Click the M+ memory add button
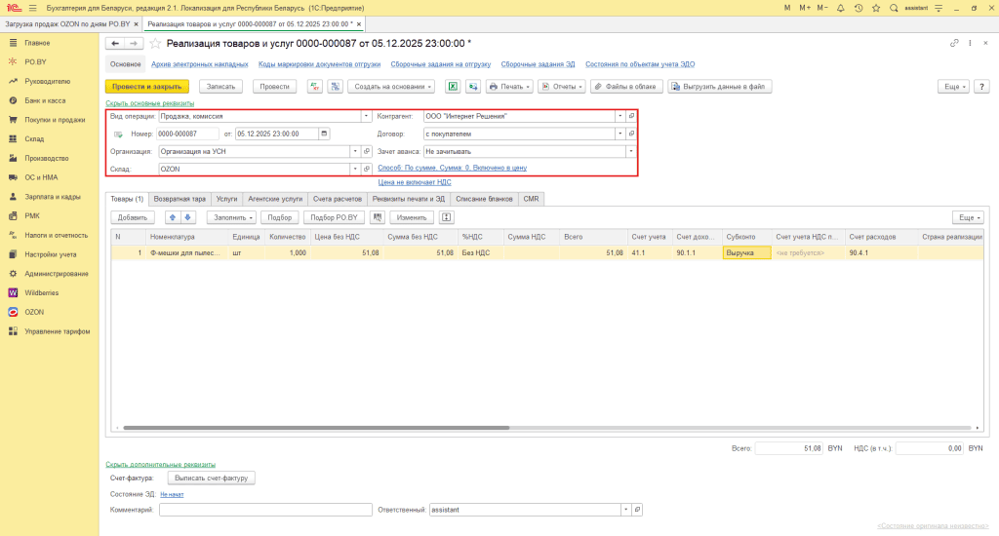The image size is (999, 536). [x=805, y=8]
